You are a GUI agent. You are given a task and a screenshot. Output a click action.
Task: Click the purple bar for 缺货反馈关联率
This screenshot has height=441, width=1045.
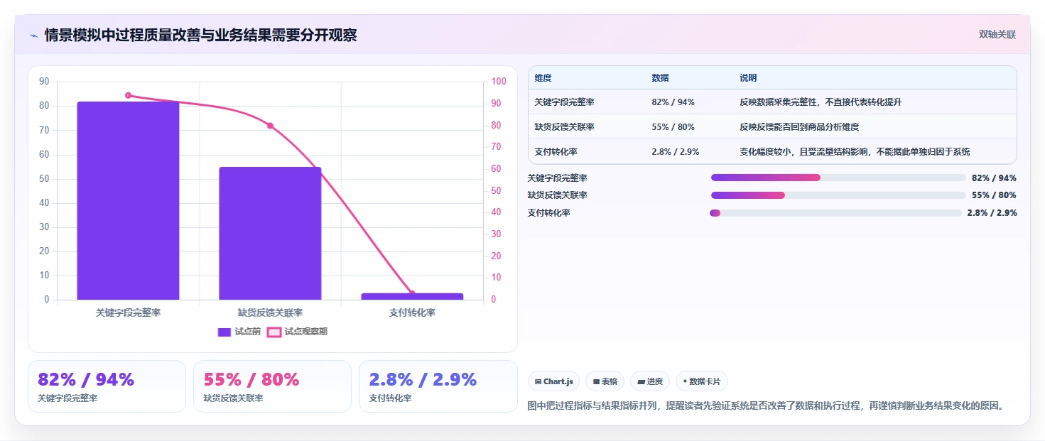pos(270,233)
